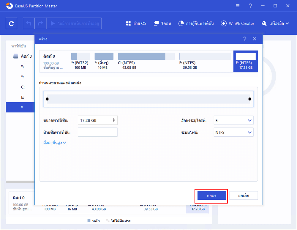The width and height of the screenshot is (297, 230).
Task: Open the ย้าย OS migrate tool
Action: pos(136,23)
